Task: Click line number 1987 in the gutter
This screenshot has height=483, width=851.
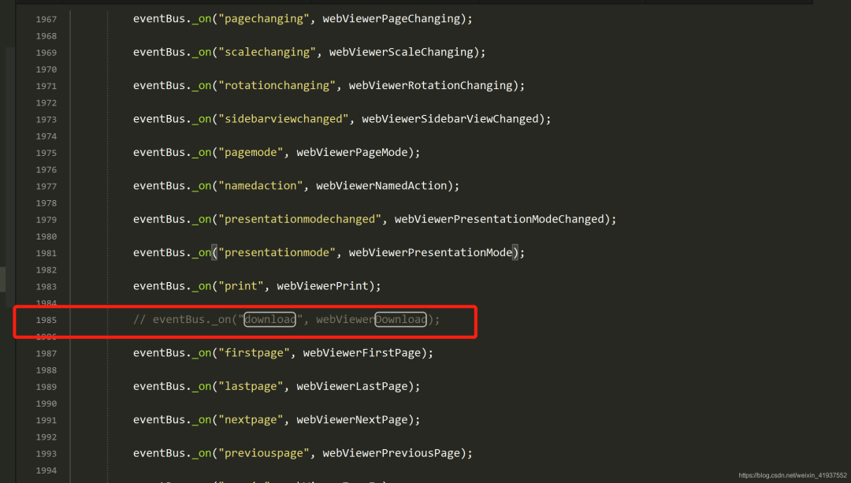Action: (46, 354)
